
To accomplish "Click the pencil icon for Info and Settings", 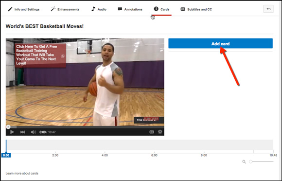I will point(10,9).
